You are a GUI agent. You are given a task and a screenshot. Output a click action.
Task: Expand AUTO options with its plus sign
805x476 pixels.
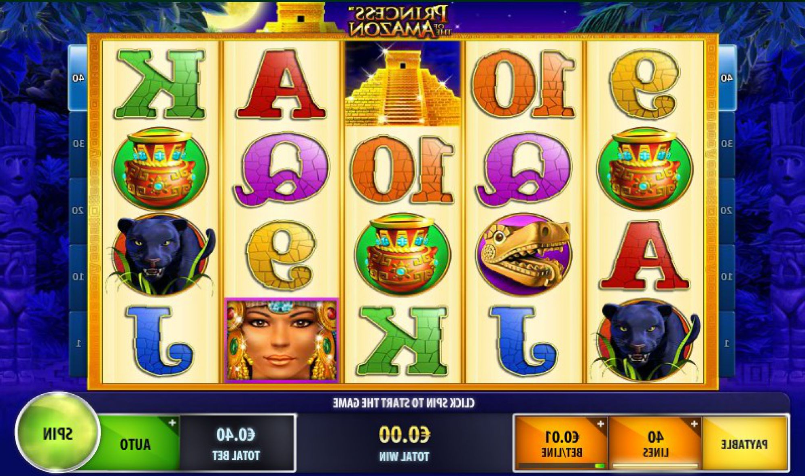point(172,423)
